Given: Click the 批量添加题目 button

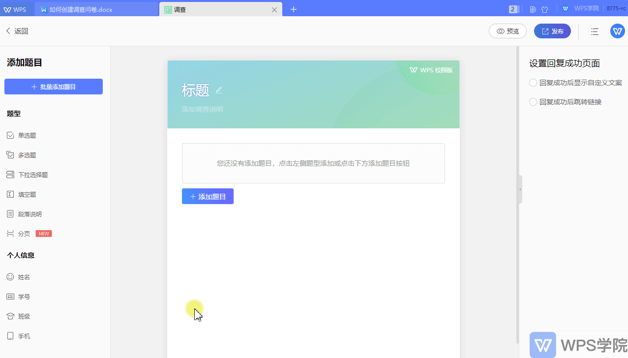Looking at the screenshot, I should coord(53,86).
